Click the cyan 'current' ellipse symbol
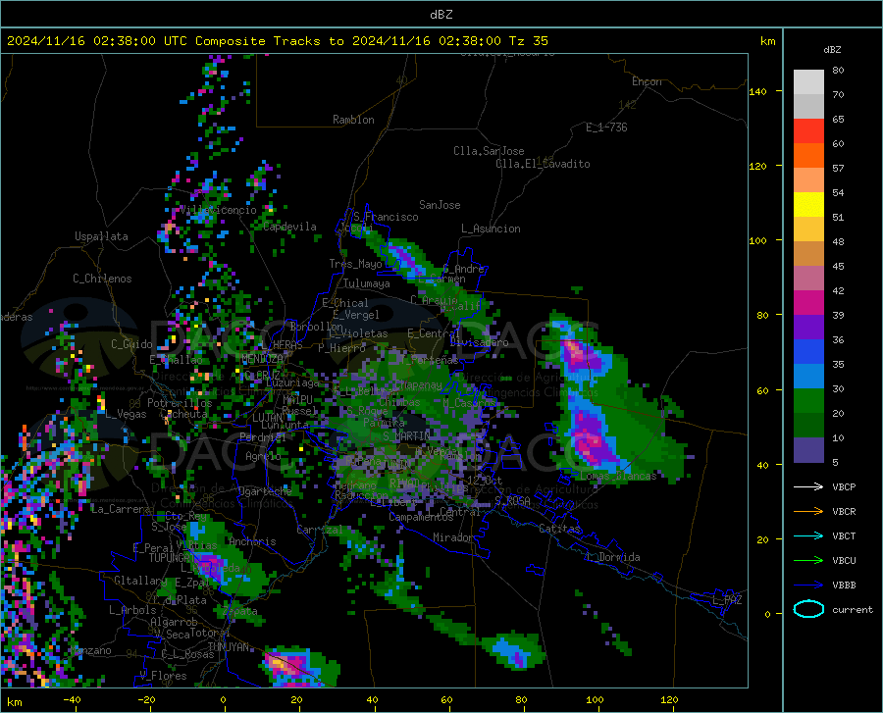Image resolution: width=883 pixels, height=713 pixels. click(808, 609)
